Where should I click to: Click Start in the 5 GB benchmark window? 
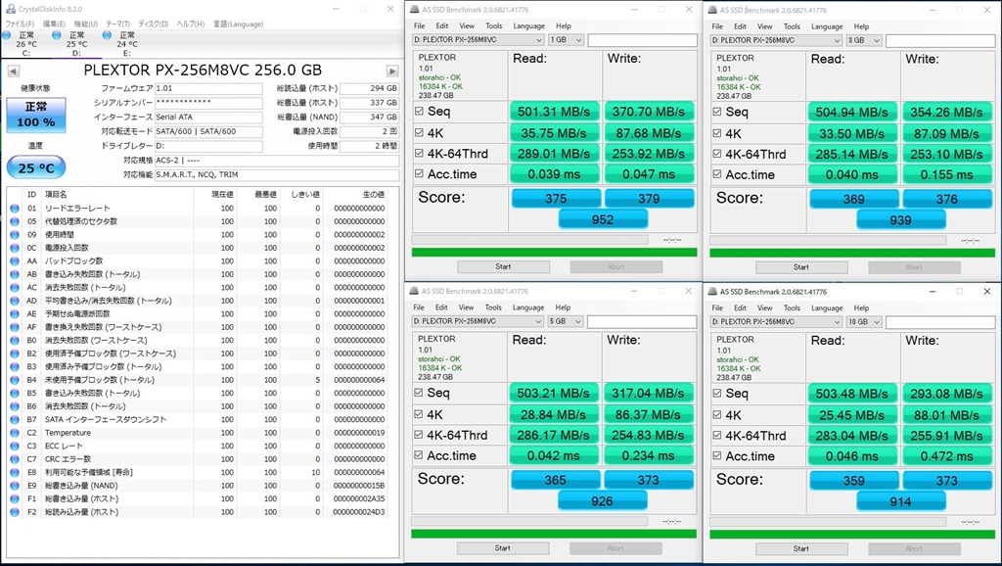tap(503, 548)
